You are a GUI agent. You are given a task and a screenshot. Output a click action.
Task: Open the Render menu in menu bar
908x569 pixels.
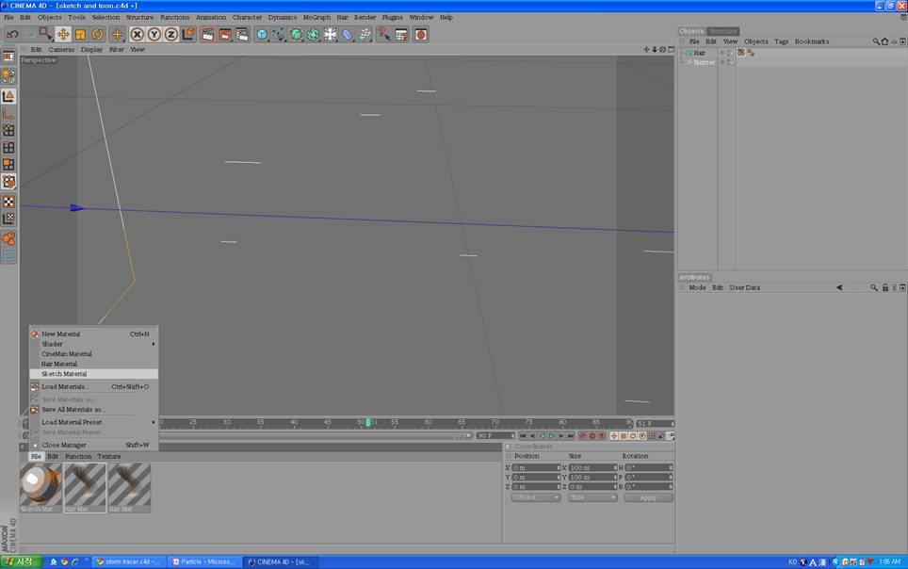coord(365,17)
